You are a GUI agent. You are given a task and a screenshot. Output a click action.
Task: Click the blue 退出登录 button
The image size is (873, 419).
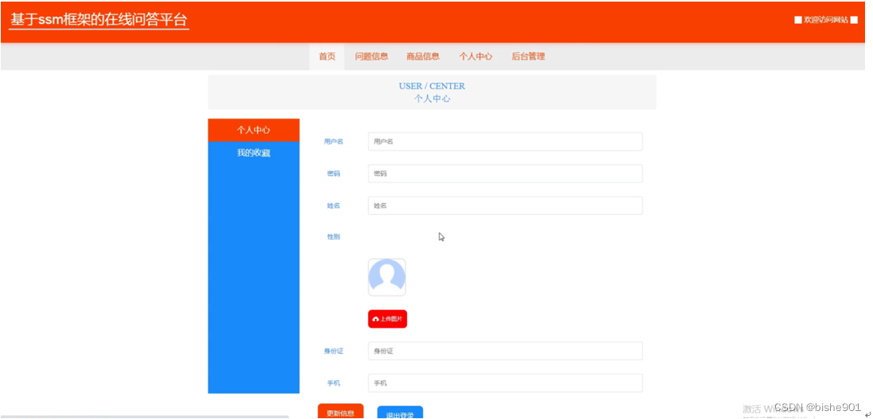(400, 413)
